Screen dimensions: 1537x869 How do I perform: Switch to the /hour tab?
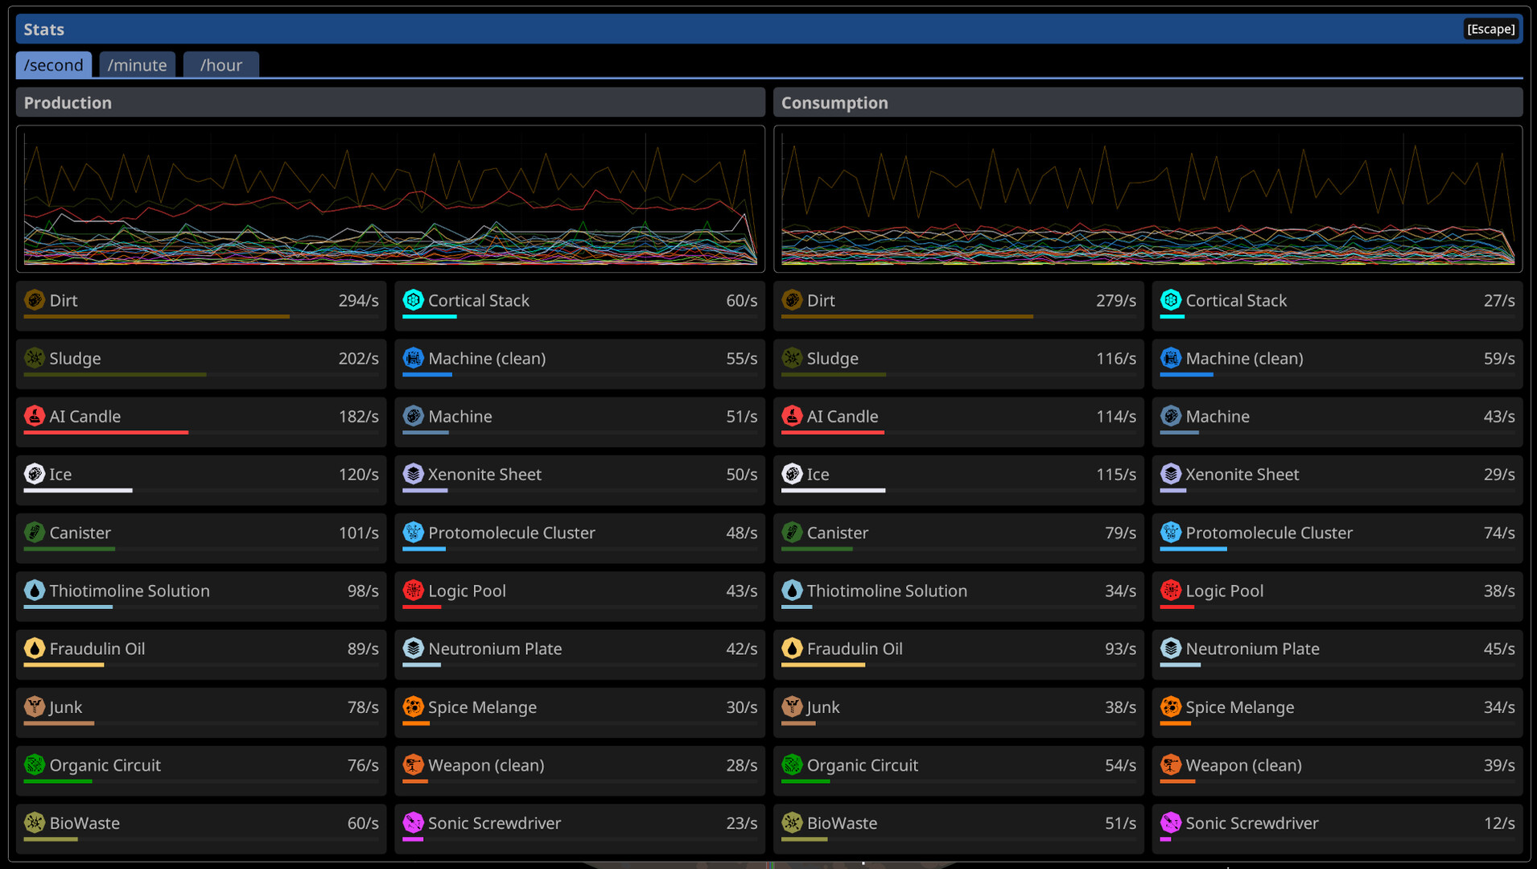(x=220, y=65)
